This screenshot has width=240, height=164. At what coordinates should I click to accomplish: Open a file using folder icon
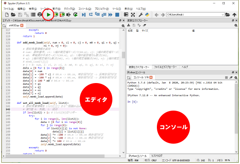click(x=13, y=15)
